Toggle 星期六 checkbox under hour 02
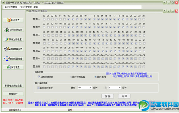Viewport: 179px width, 113px height. [53, 59]
